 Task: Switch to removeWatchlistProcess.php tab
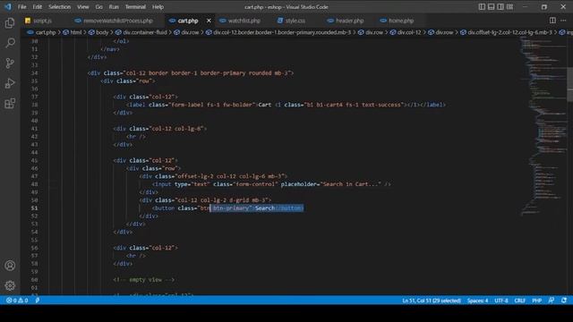coord(117,21)
